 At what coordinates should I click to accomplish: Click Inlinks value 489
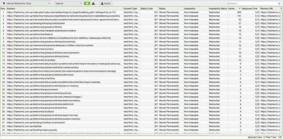click(x=239, y=12)
